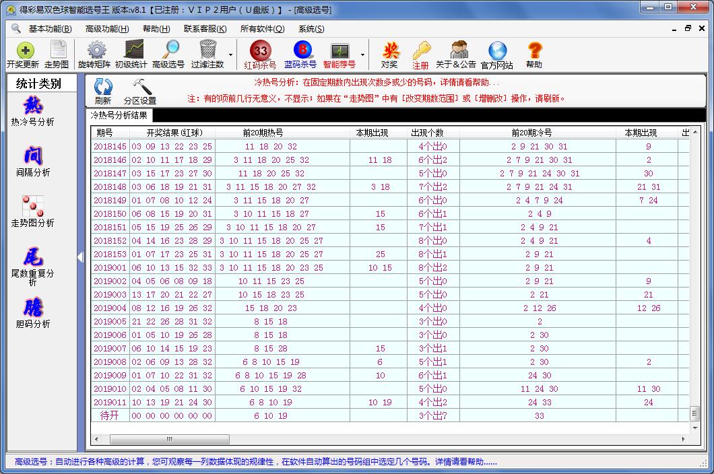
Task: Expand dropdown arrow next to 智能荐号
Action: [x=362, y=55]
